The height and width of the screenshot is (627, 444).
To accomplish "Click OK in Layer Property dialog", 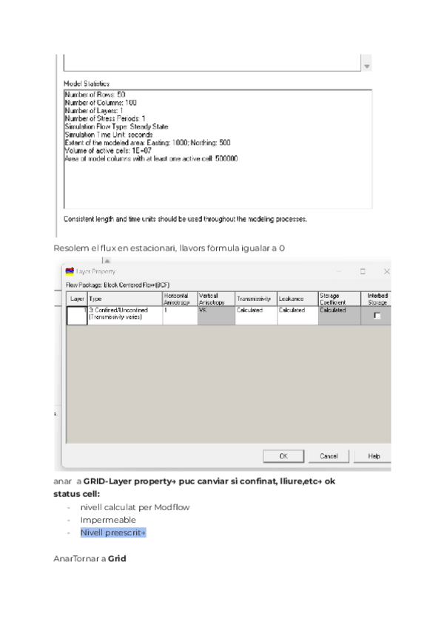I will (x=283, y=456).
